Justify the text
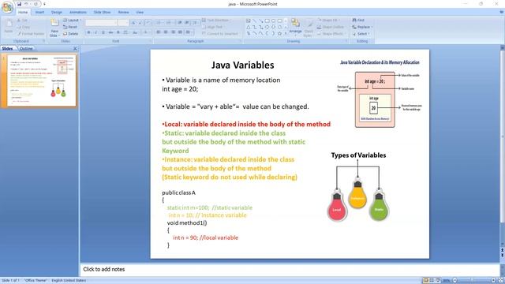Viewport: 505px width, 284px height. (x=180, y=32)
